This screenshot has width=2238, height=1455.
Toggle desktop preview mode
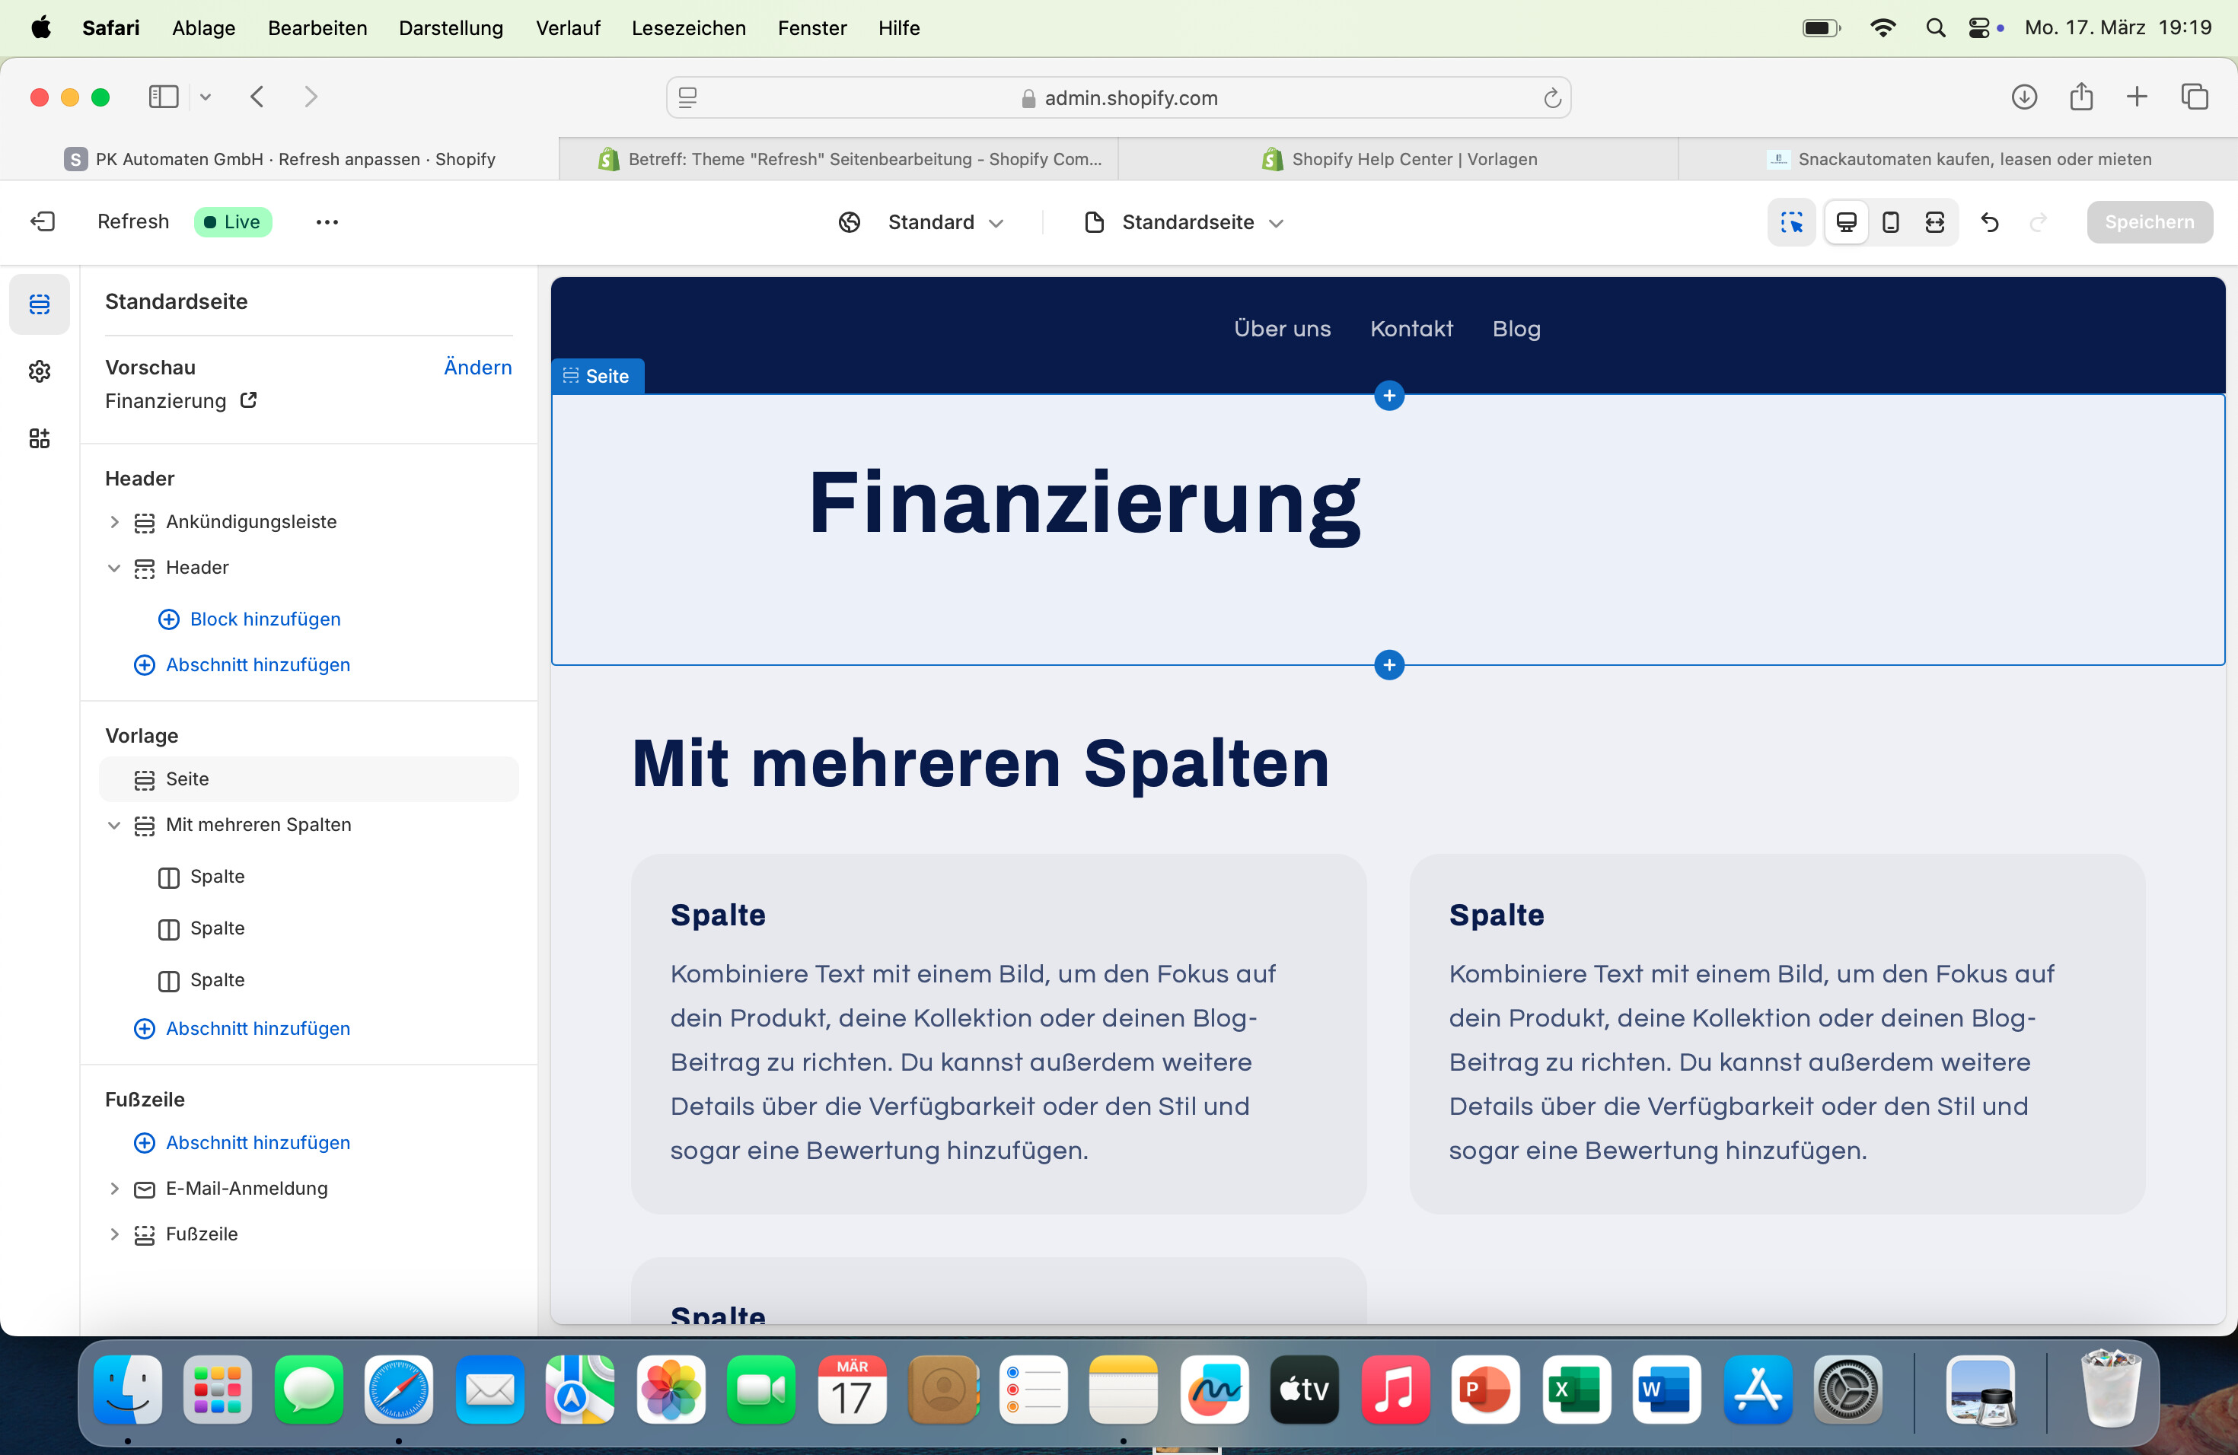click(1846, 221)
